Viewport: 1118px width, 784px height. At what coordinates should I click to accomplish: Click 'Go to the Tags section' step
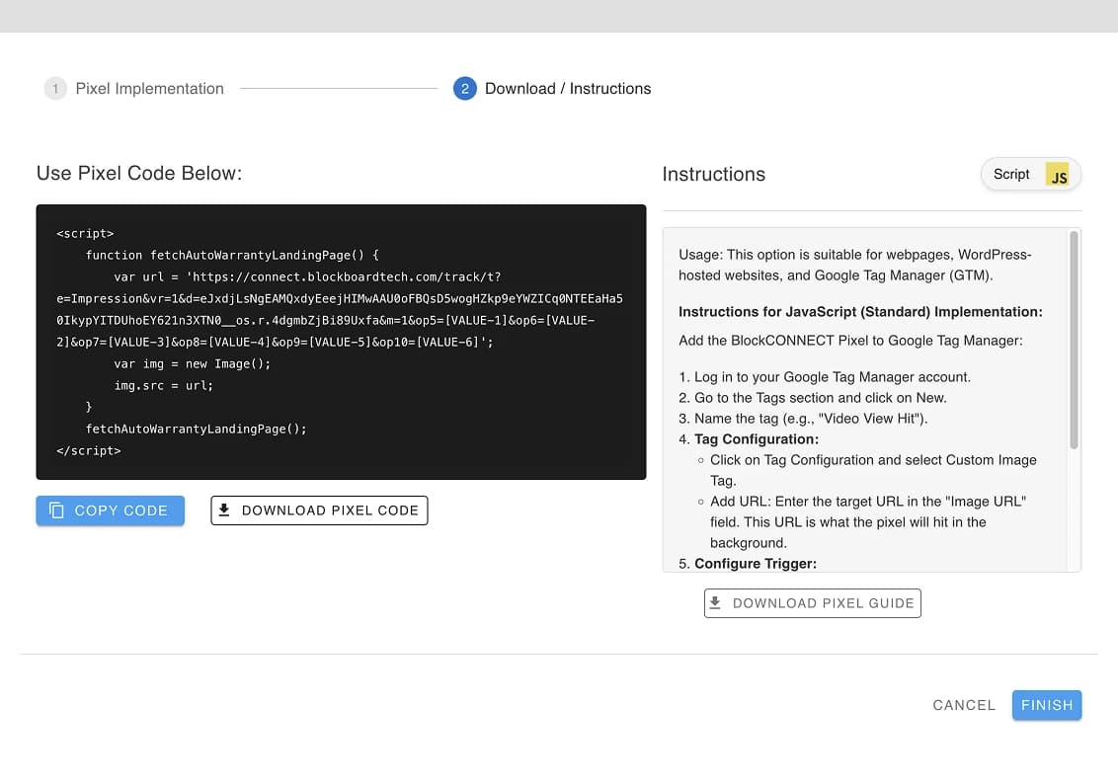coord(820,398)
